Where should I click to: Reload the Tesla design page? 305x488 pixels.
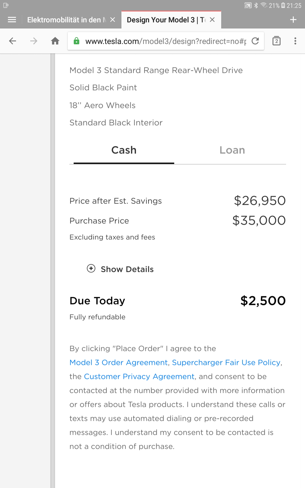(x=255, y=41)
